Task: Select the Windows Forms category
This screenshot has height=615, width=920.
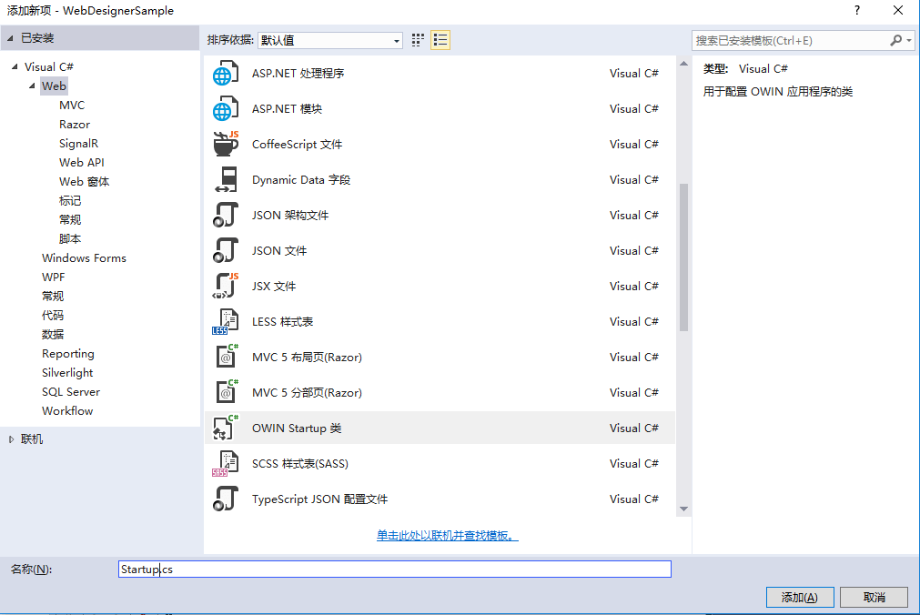Action: [84, 258]
